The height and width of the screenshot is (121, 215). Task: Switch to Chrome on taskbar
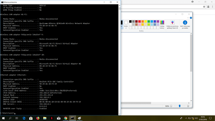pyautogui.click(x=65, y=118)
